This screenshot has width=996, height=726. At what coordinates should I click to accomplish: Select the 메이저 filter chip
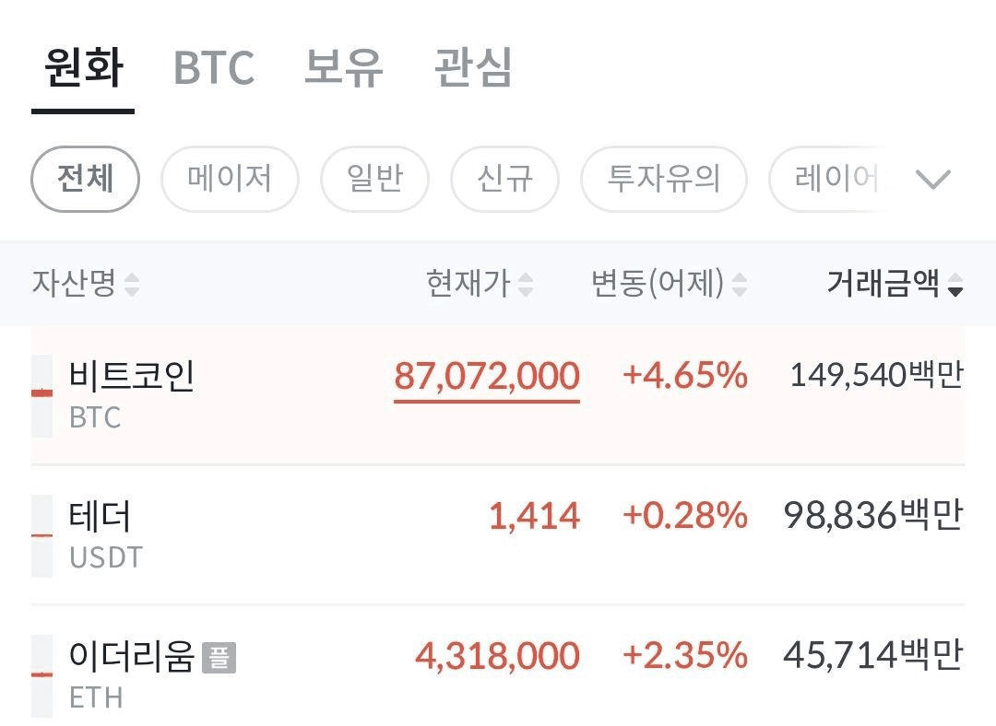(230, 179)
